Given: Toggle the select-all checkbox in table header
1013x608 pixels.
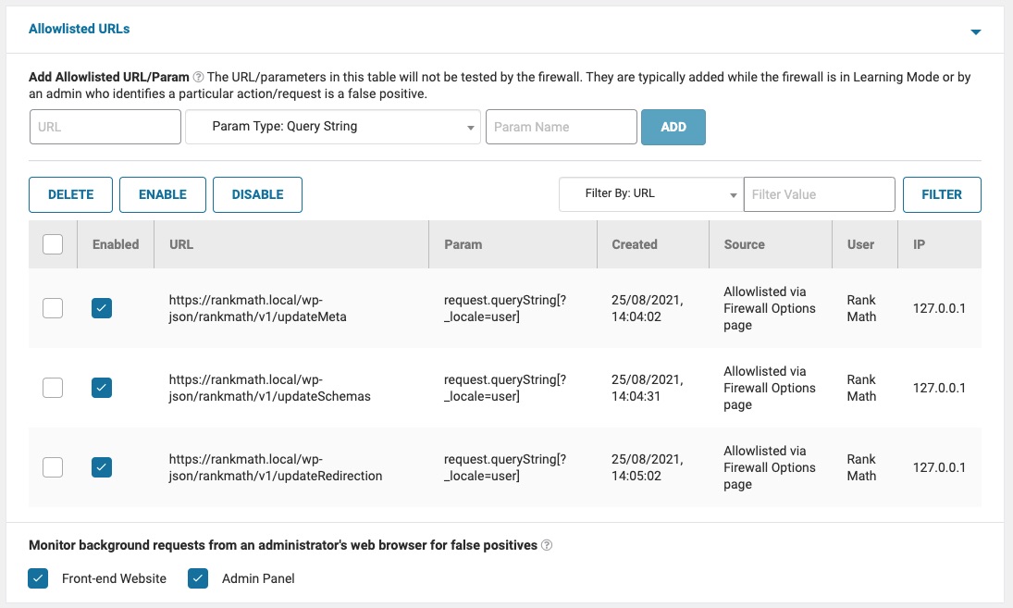Looking at the screenshot, I should click(53, 244).
